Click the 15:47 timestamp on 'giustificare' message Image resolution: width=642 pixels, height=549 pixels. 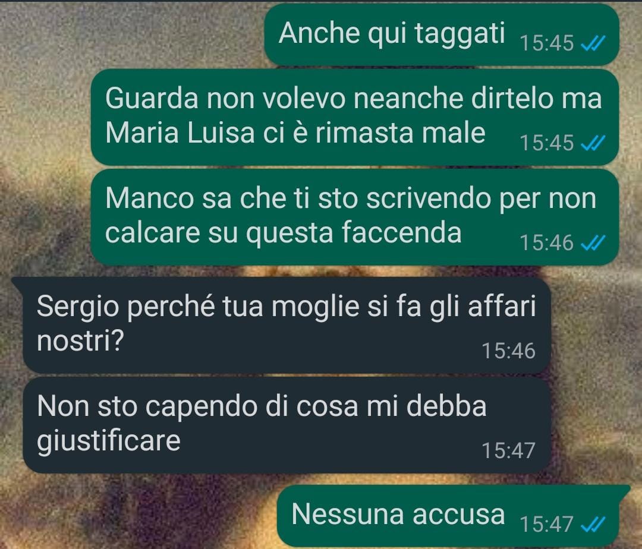(x=508, y=451)
